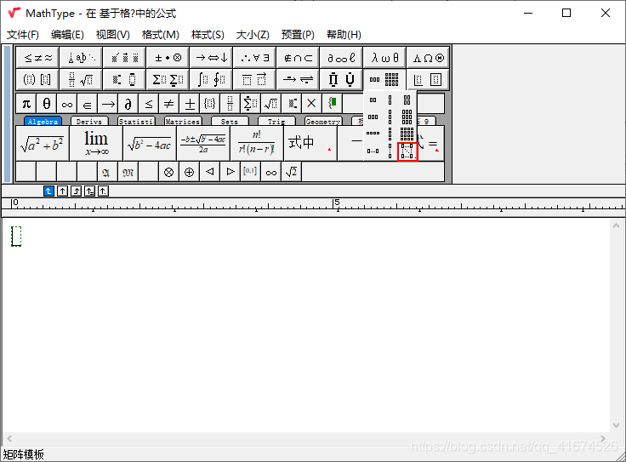Insert the 2x1 column vector template
The image size is (626, 462).
coord(390,100)
